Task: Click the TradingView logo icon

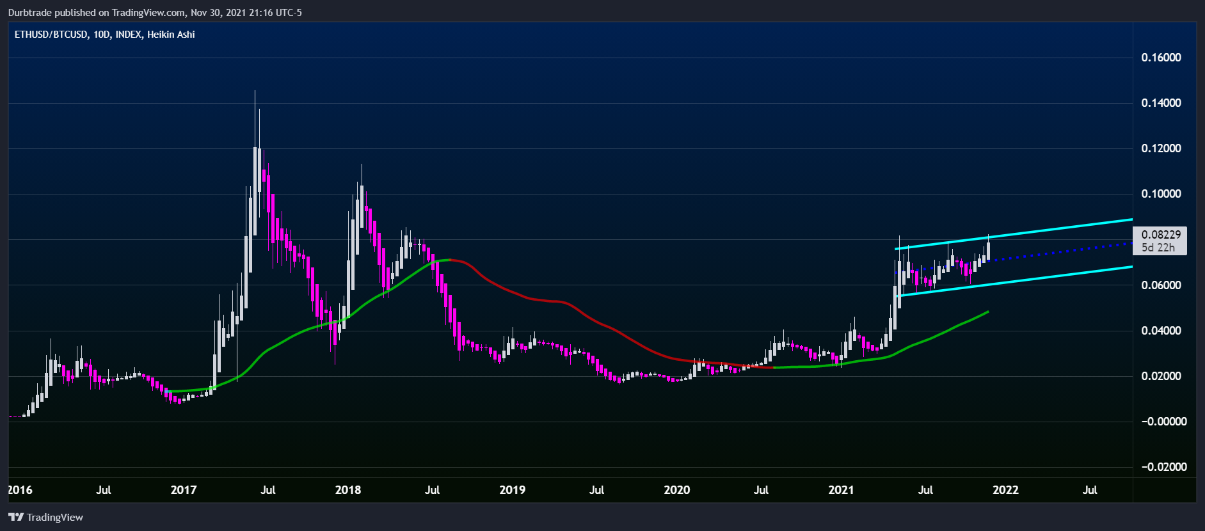Action: click(16, 517)
